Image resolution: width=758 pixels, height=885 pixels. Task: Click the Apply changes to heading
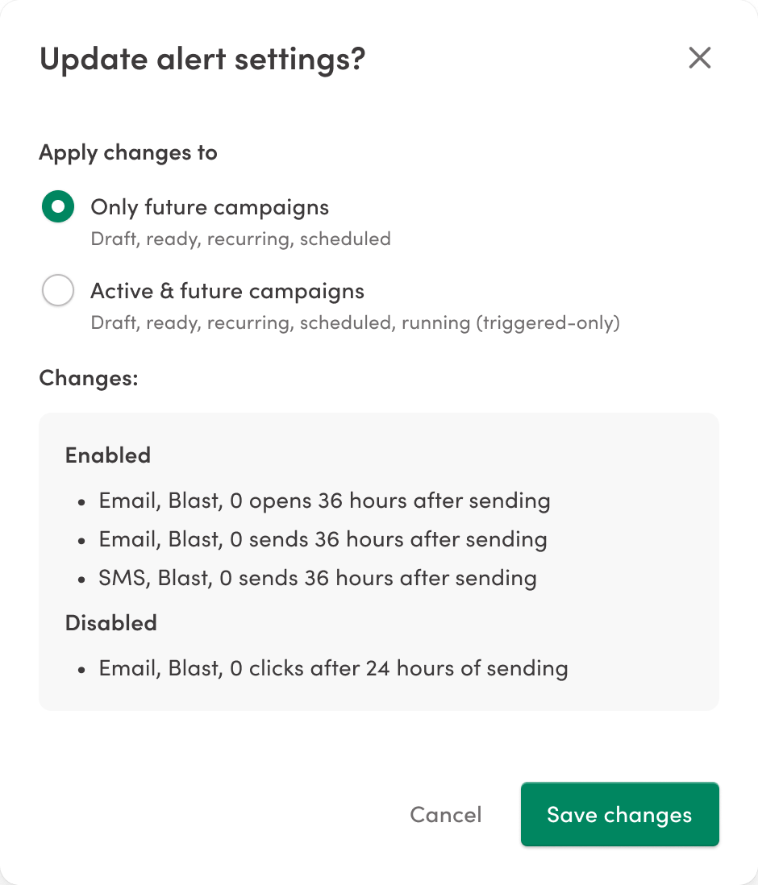[x=127, y=152]
